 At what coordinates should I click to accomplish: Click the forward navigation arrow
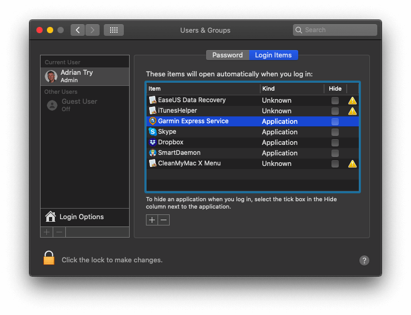click(x=92, y=30)
